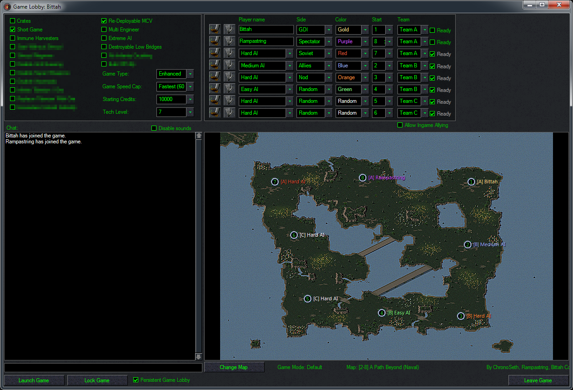Image resolution: width=573 pixels, height=390 pixels.
Task: Open the Orange color dropdown
Action: pyautogui.click(x=352, y=77)
